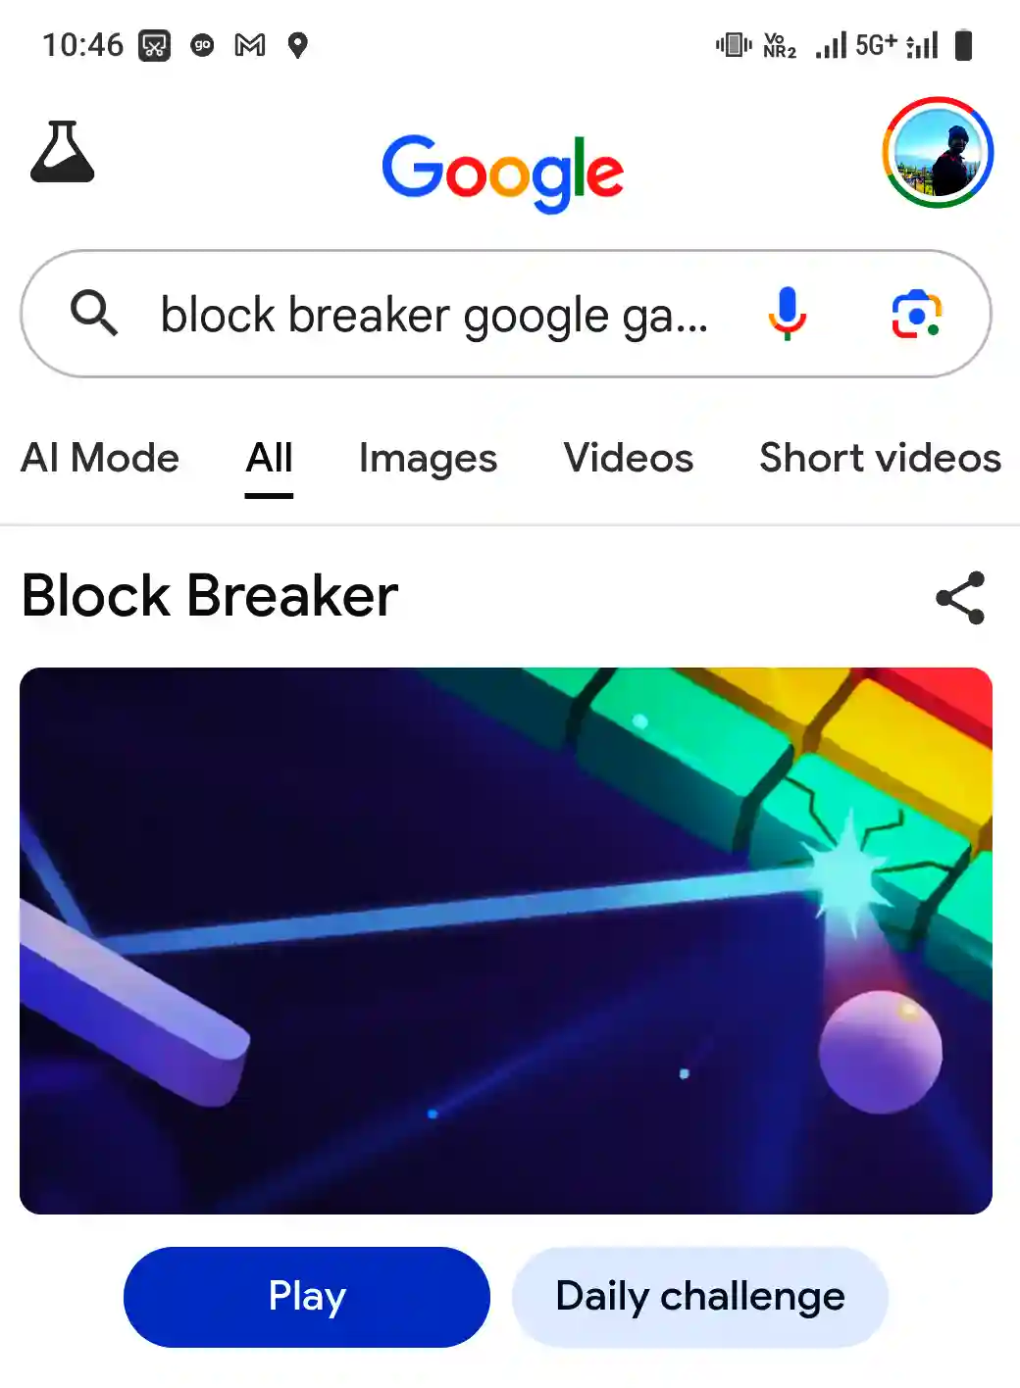Start the game with Play button
This screenshot has height=1388, width=1020.
tap(307, 1297)
